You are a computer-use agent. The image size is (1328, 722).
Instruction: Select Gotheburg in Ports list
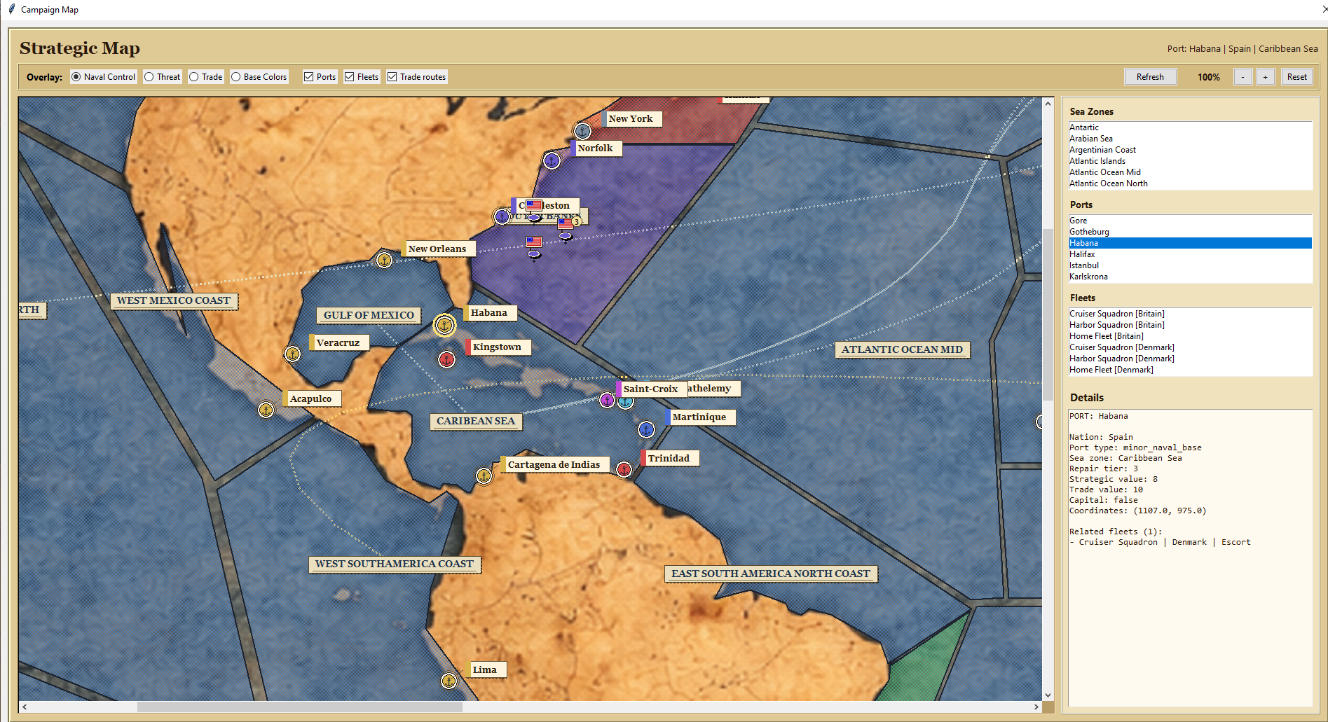point(1190,232)
